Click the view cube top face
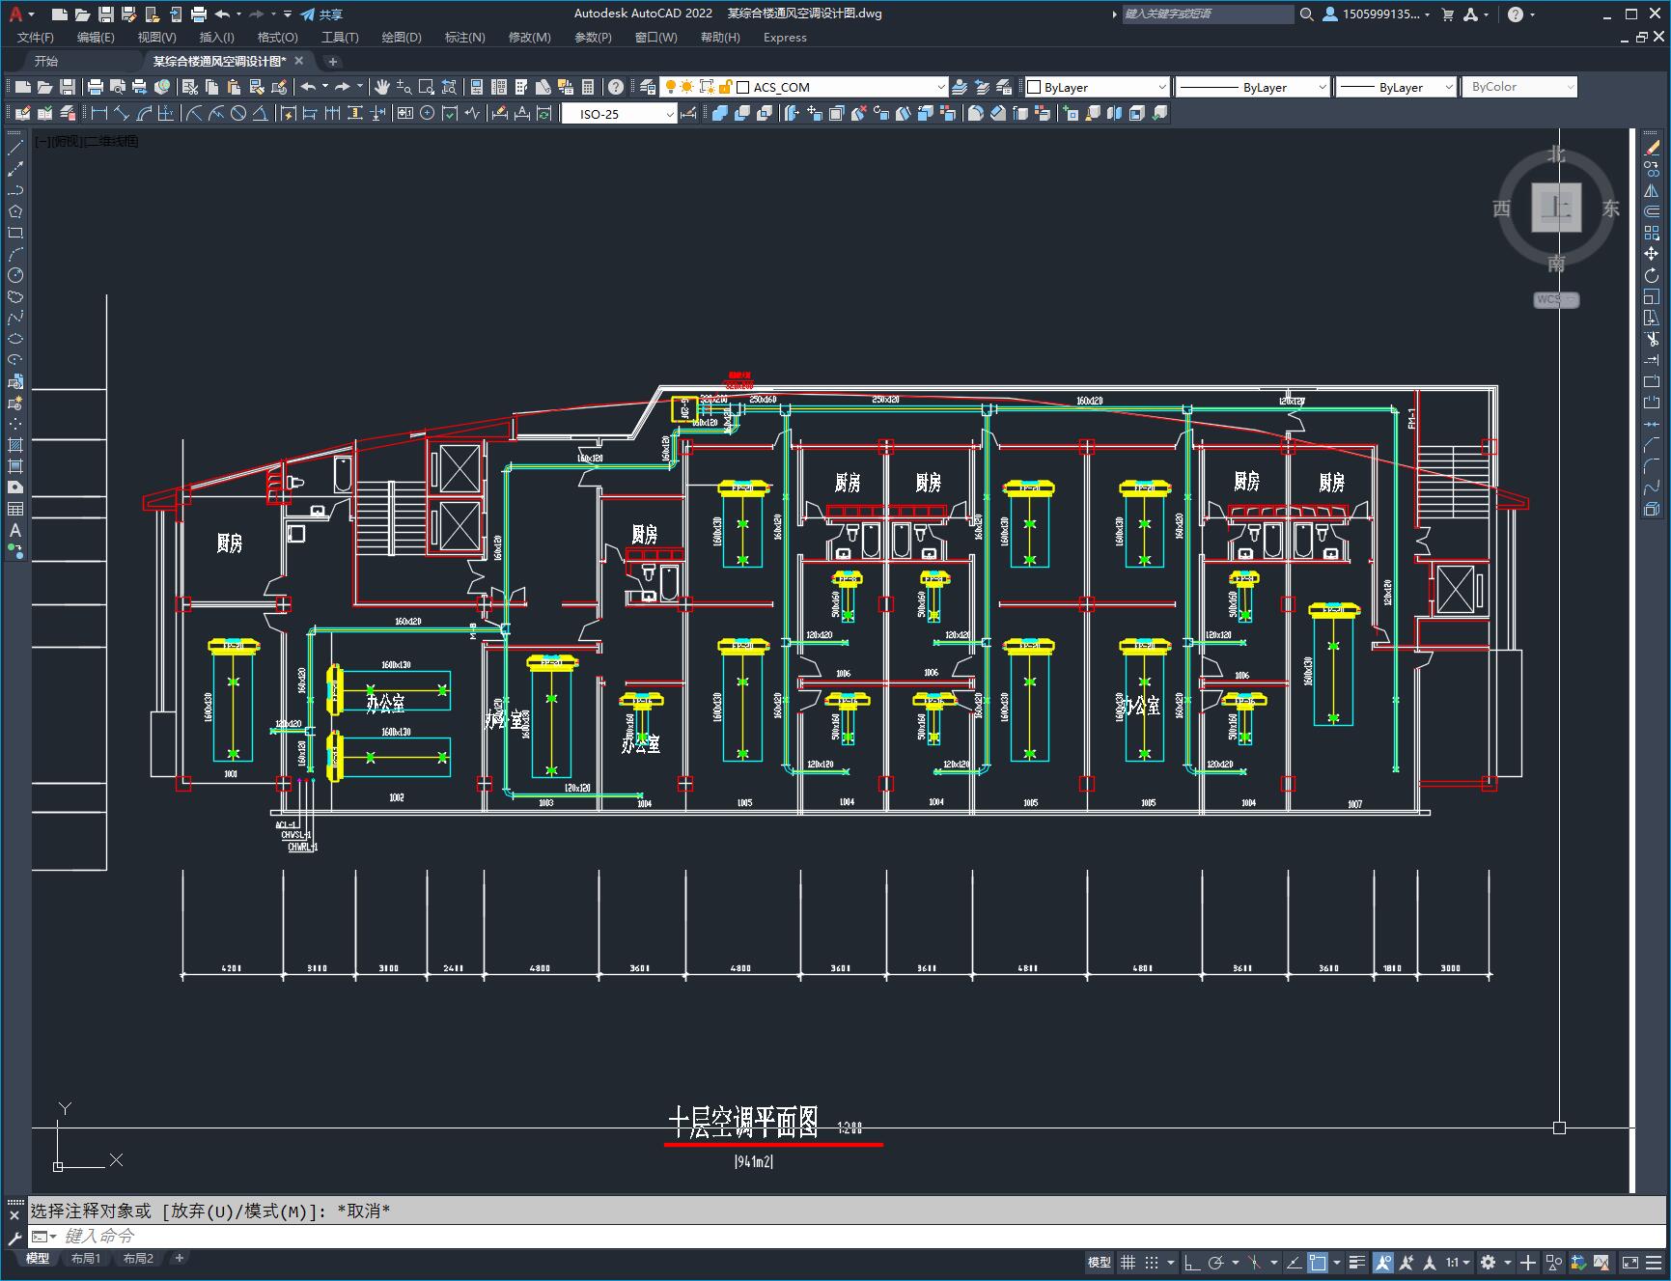1671x1281 pixels. pyautogui.click(x=1556, y=208)
